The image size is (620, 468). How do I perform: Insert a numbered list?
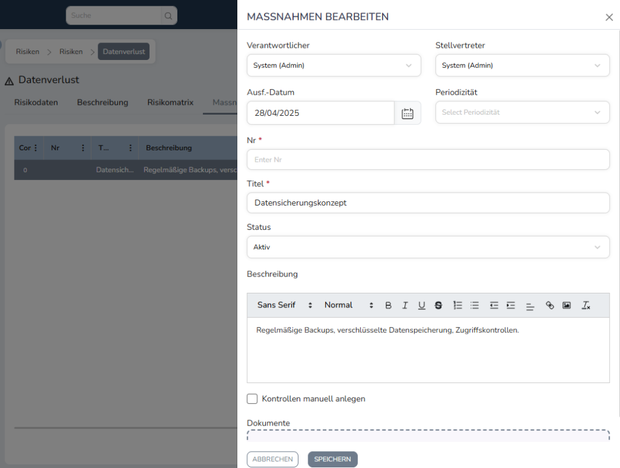tap(458, 306)
